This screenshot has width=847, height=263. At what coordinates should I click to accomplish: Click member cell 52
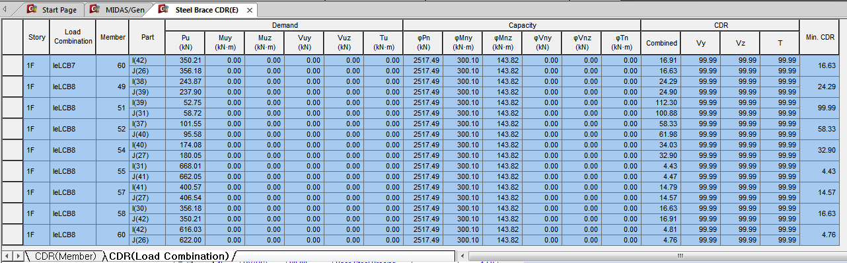(x=112, y=129)
